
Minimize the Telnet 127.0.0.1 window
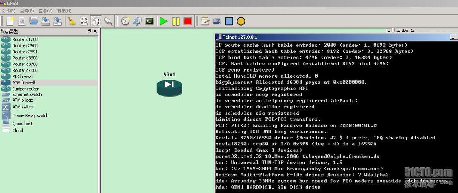point(453,37)
